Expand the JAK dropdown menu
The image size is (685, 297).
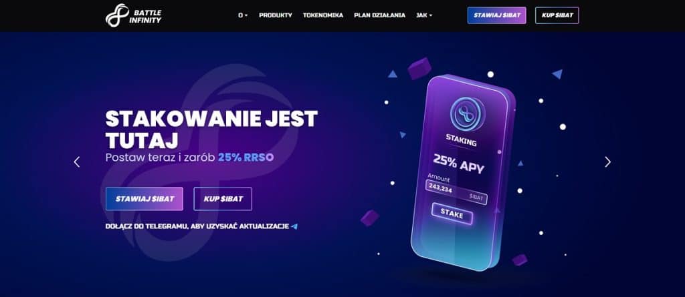coord(424,15)
